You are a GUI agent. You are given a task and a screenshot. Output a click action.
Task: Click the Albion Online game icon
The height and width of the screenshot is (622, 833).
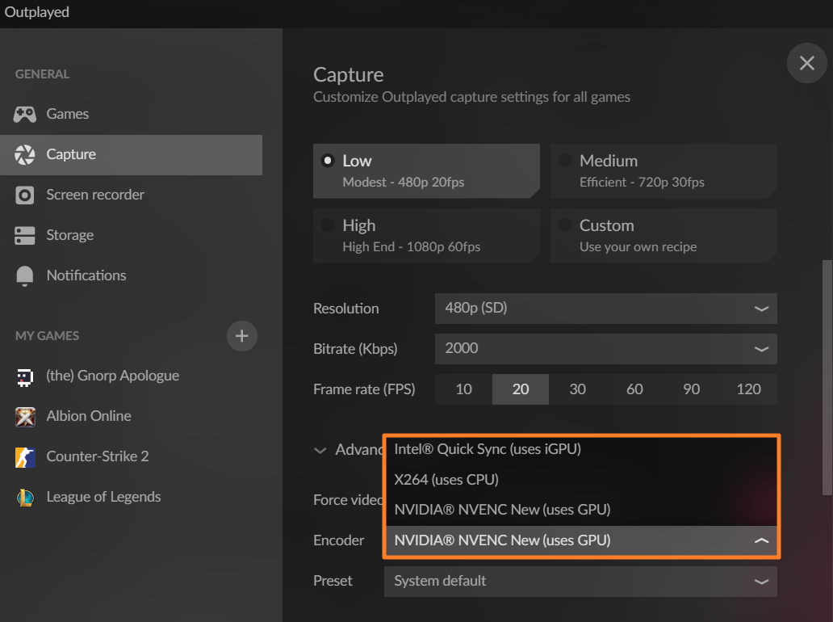point(25,417)
